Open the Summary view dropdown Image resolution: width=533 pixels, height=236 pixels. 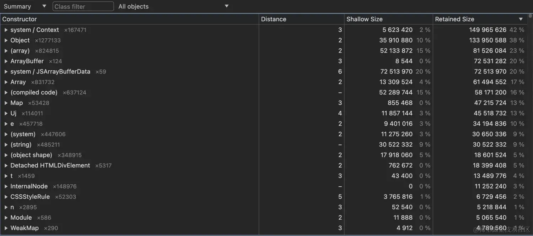pyautogui.click(x=25, y=6)
